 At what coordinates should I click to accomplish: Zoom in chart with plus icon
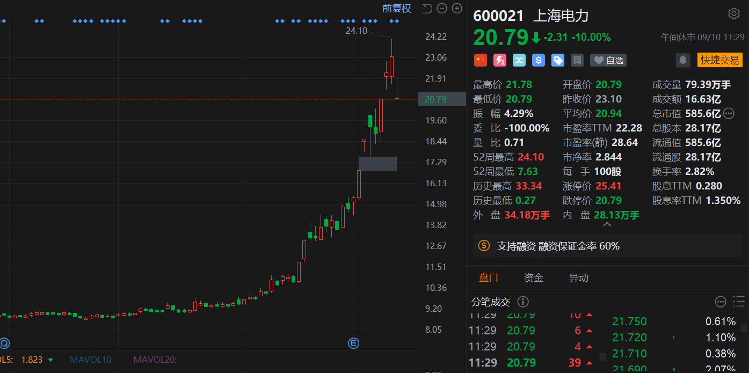click(x=457, y=8)
